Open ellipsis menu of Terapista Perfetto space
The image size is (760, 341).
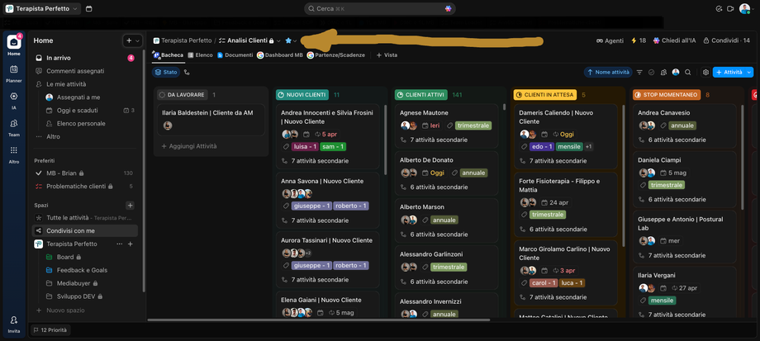coord(120,244)
